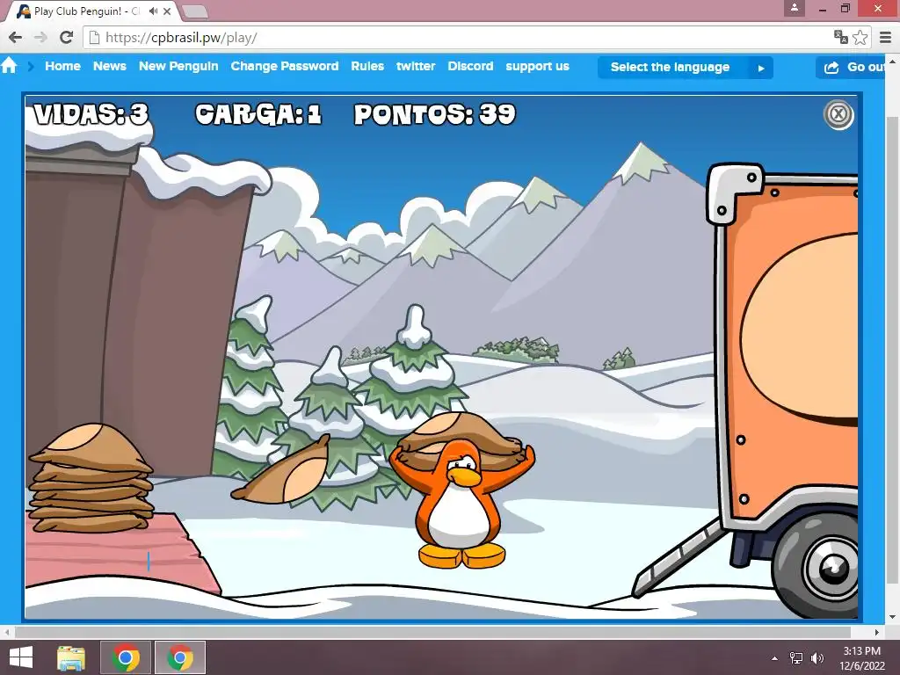Open the News link
The height and width of the screenshot is (675, 900).
tap(110, 66)
